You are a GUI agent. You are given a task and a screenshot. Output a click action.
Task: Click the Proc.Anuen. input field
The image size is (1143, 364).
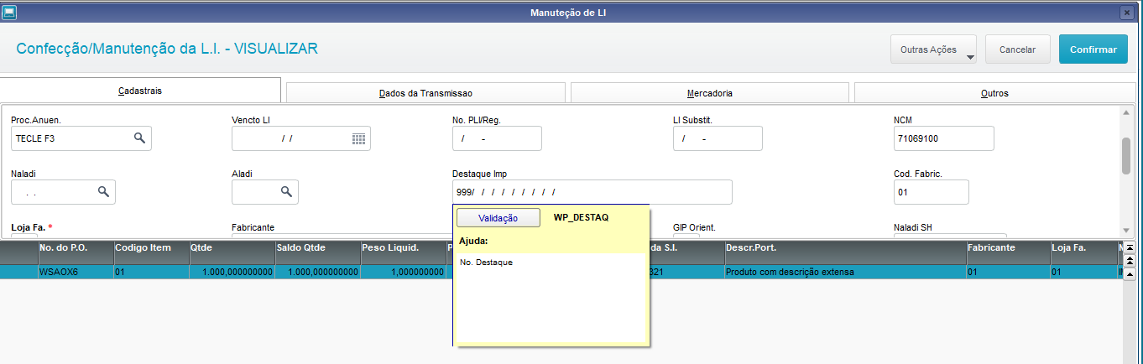pos(81,138)
